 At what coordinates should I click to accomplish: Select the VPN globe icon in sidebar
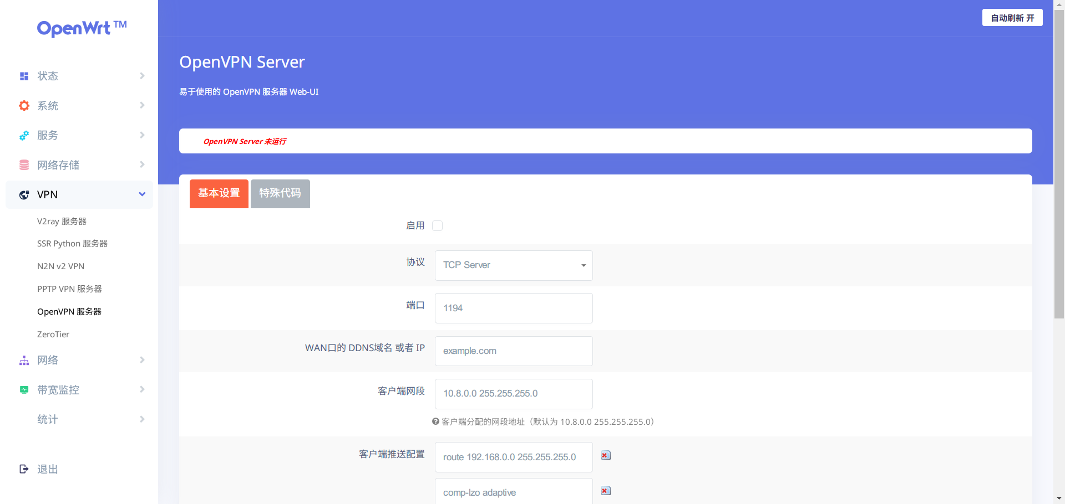click(x=24, y=194)
